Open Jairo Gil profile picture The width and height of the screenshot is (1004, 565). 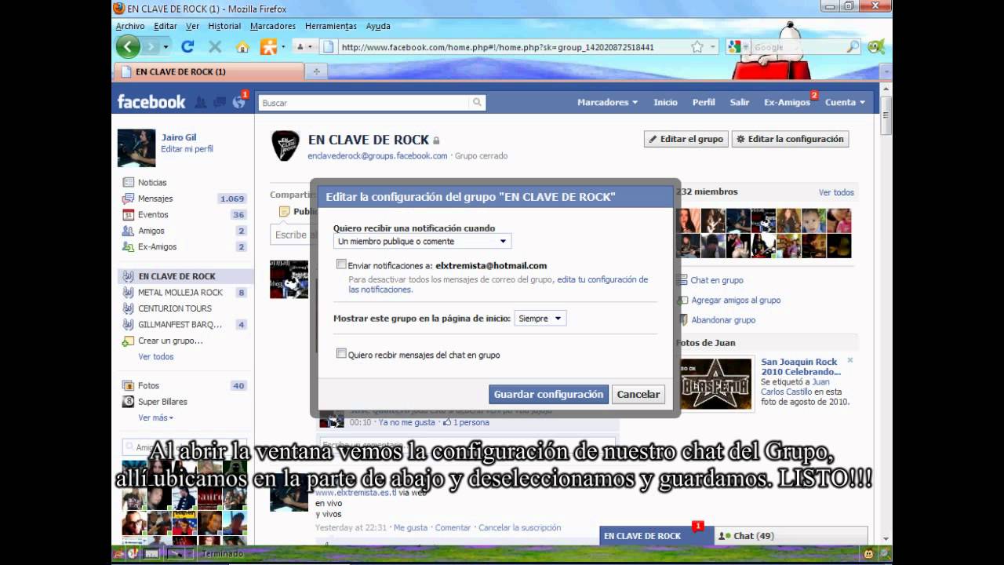(x=136, y=148)
